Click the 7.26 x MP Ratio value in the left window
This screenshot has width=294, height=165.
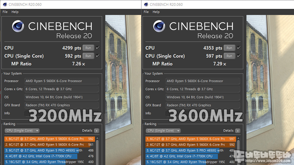click(x=78, y=64)
